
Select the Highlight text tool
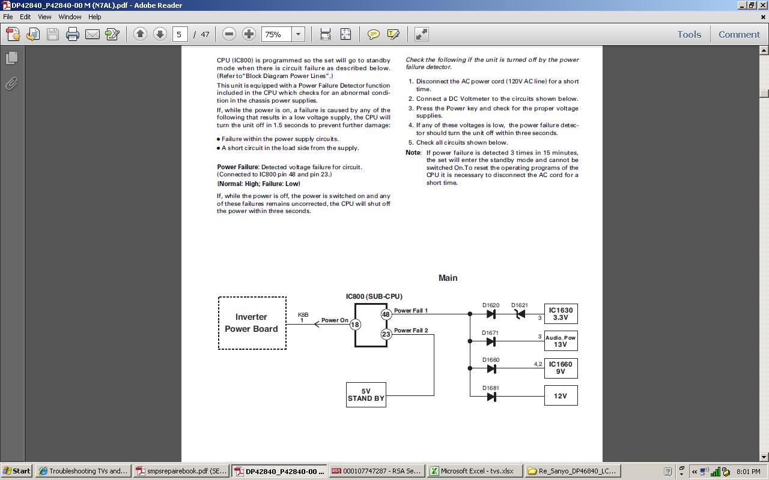click(394, 34)
